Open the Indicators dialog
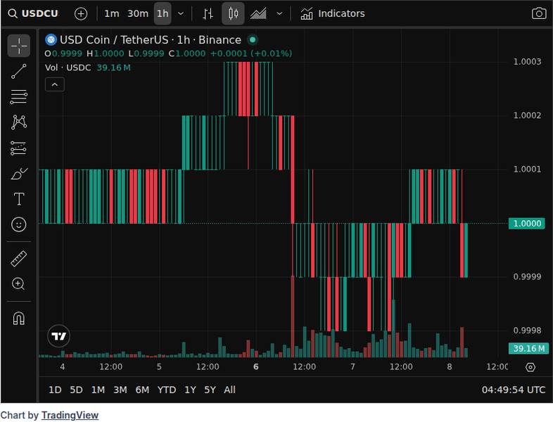 pyautogui.click(x=333, y=14)
